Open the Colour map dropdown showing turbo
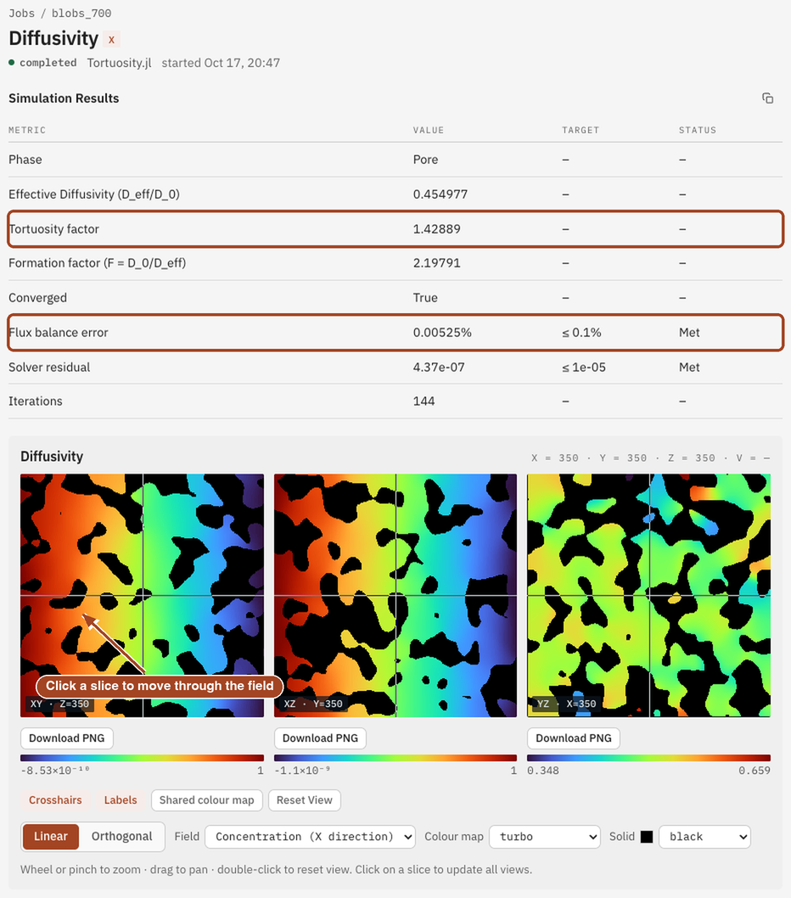The image size is (791, 898). (x=545, y=837)
